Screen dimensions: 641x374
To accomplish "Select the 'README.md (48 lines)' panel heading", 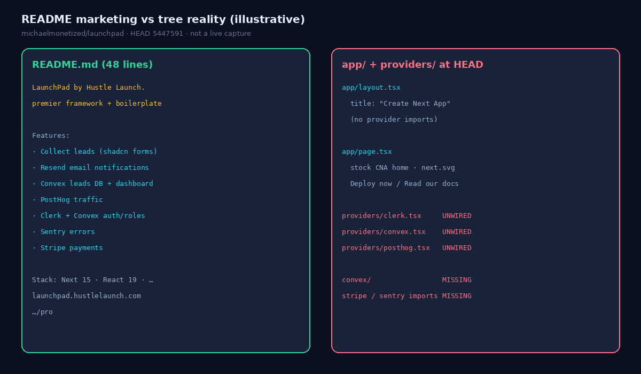I will [92, 65].
